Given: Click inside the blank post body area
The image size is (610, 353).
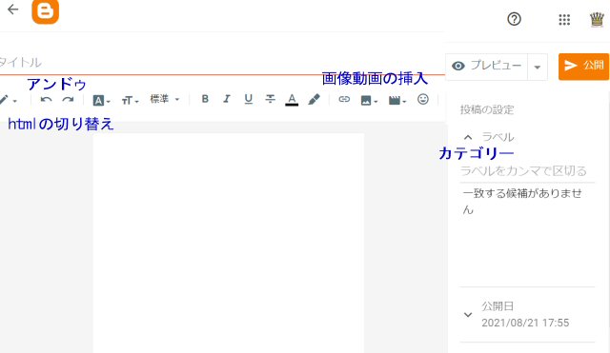Looking at the screenshot, I should 229,243.
